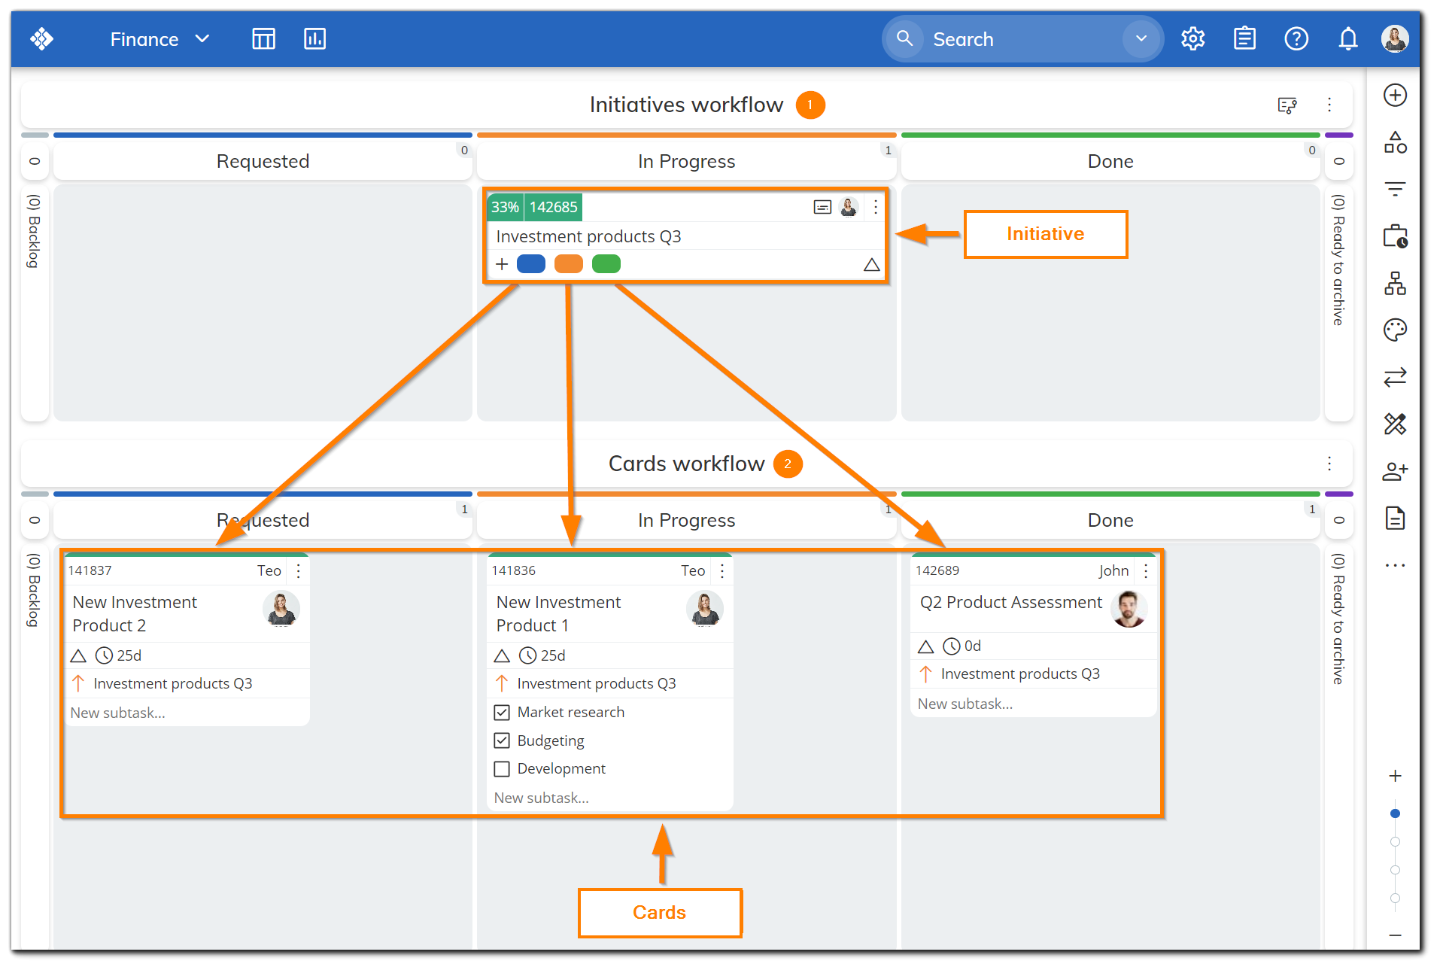The height and width of the screenshot is (970, 1440).
Task: Expand the Finance workspace dropdown
Action: (202, 38)
